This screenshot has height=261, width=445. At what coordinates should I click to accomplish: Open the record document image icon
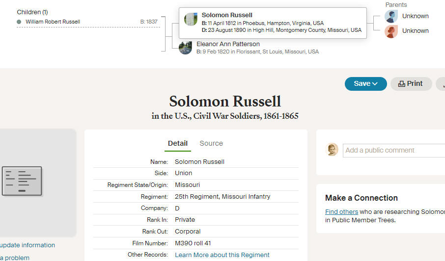click(x=22, y=181)
